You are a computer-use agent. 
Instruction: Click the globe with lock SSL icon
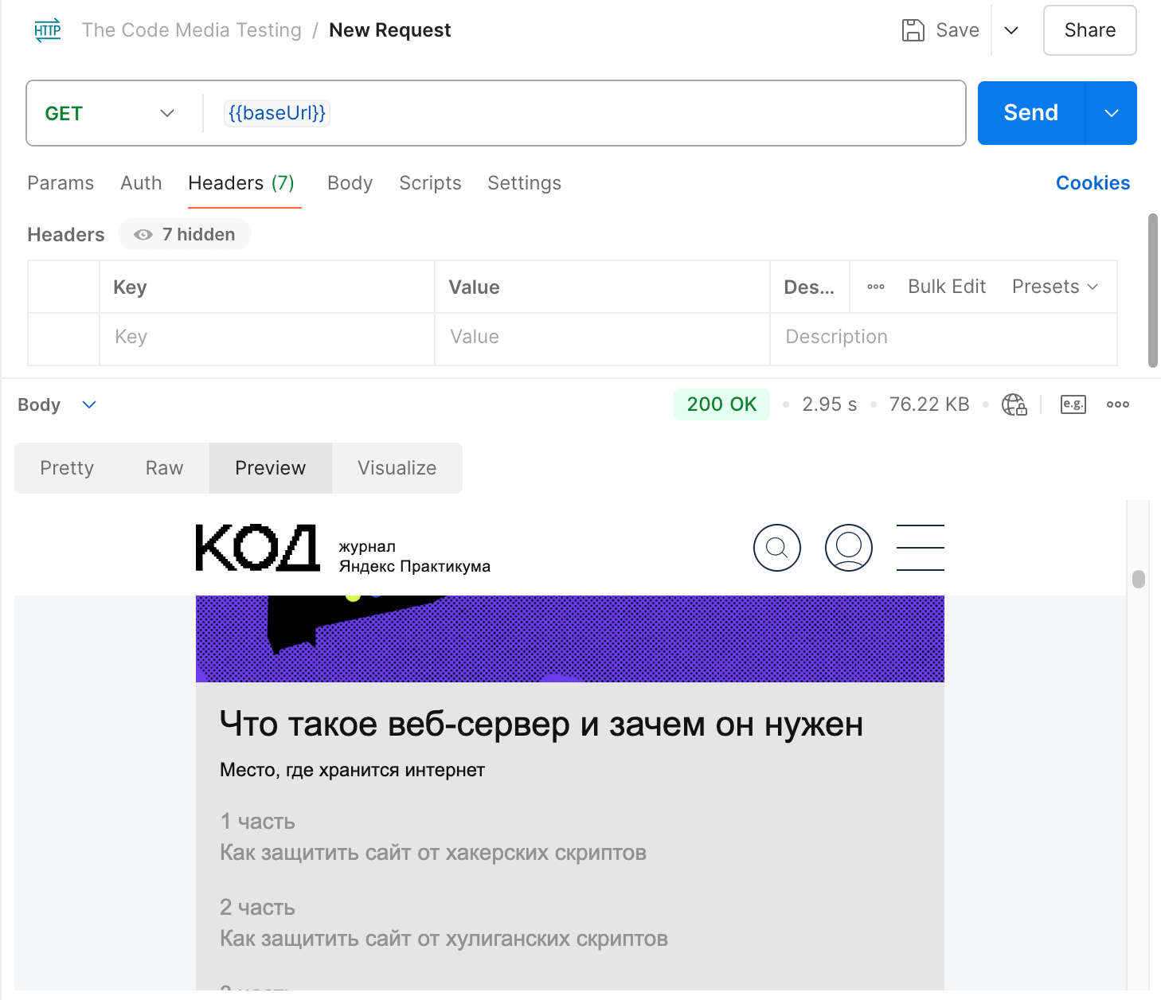click(1014, 404)
